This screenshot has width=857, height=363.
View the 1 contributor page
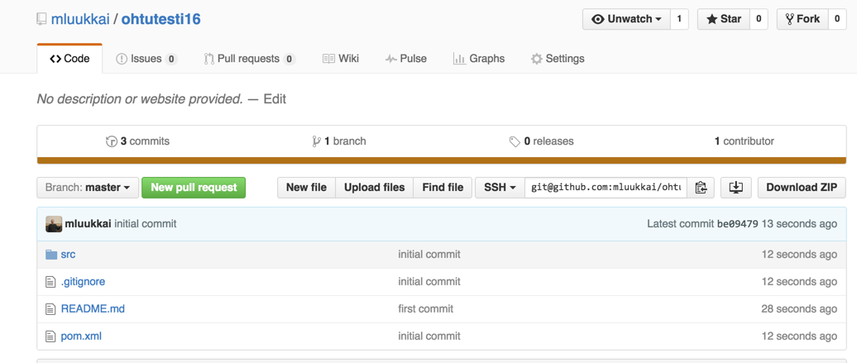(x=744, y=141)
